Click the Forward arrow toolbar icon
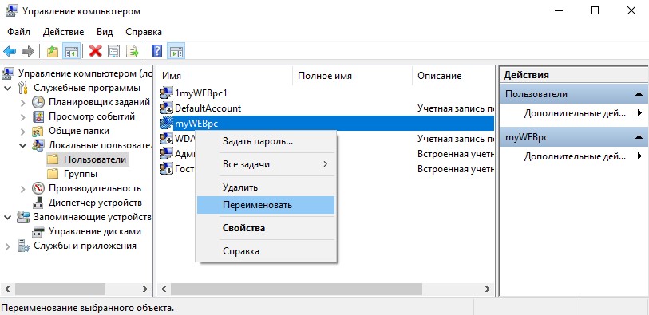Image resolution: width=649 pixels, height=315 pixels. point(28,52)
